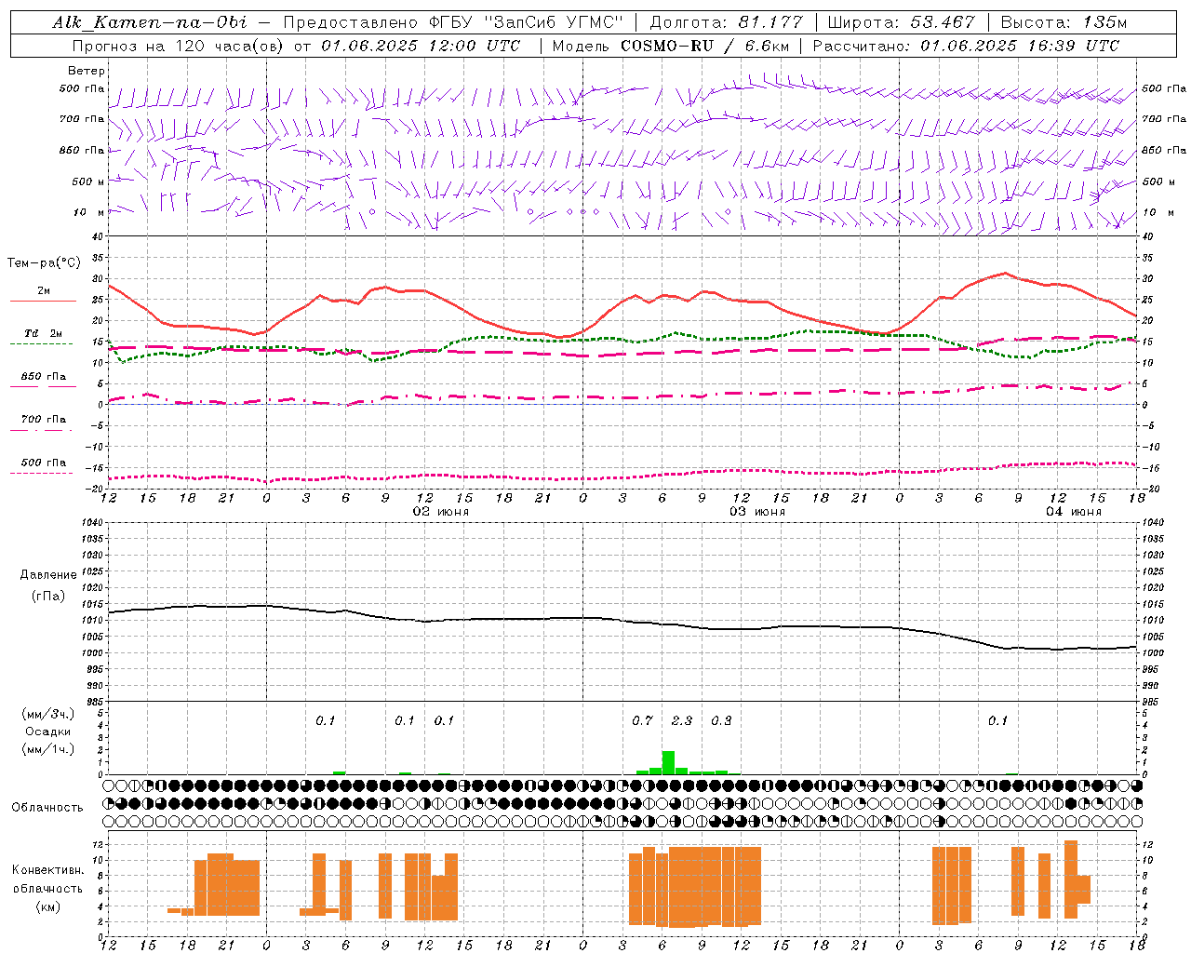The width and height of the screenshot is (1191, 953).
Task: Click the Тем-ра(°C) panel label
Action: tap(44, 263)
